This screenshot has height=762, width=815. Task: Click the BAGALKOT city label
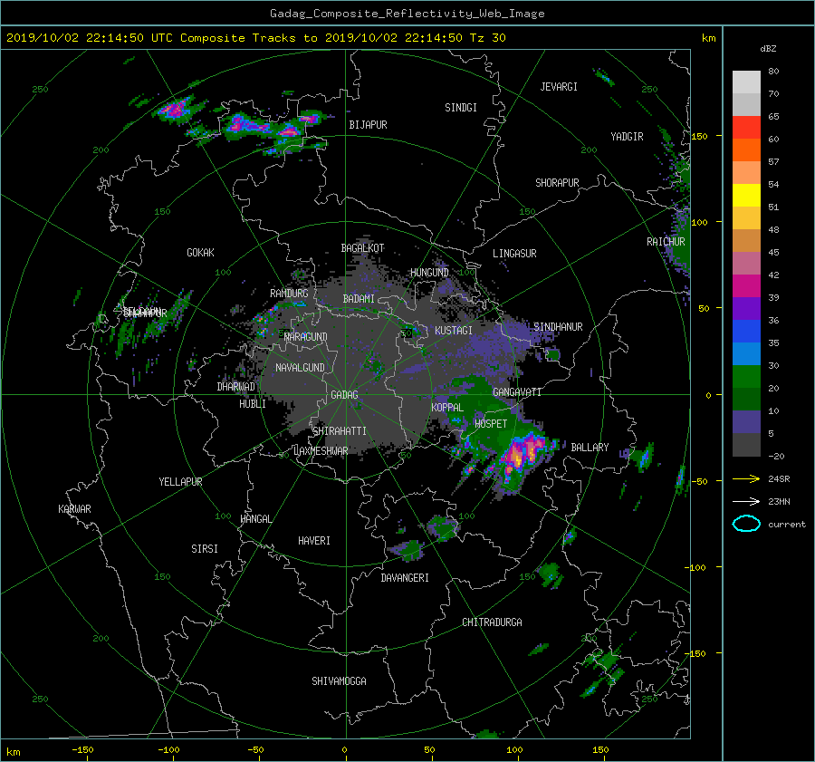pyautogui.click(x=362, y=248)
